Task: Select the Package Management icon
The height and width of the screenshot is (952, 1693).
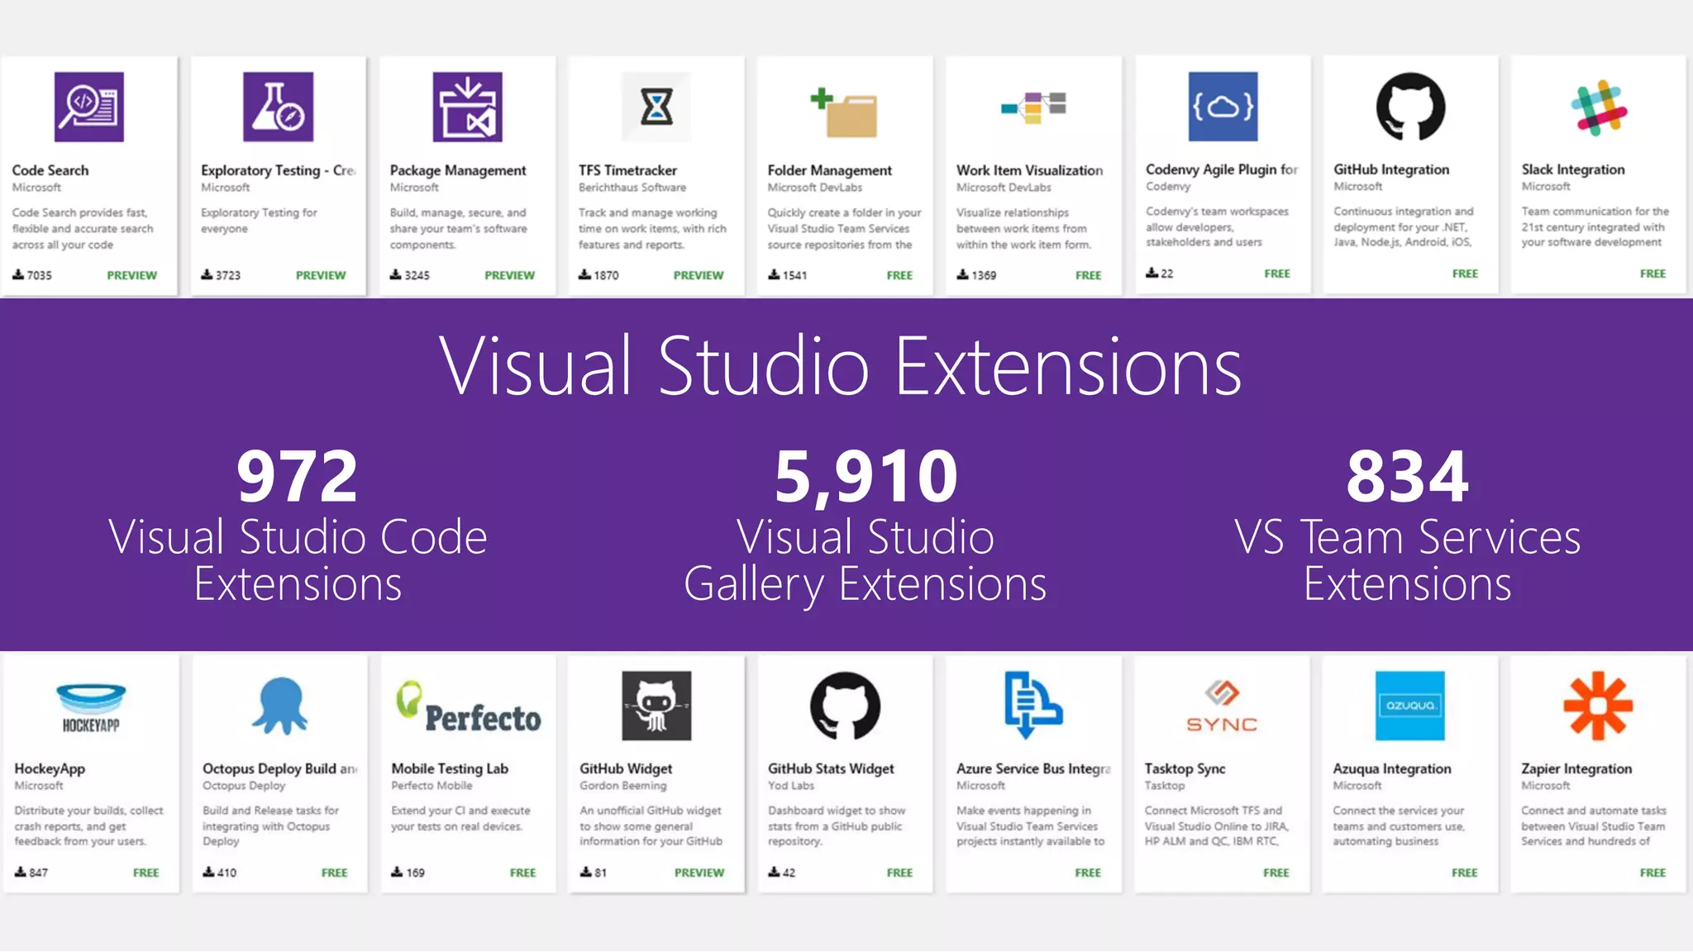Action: tap(467, 107)
